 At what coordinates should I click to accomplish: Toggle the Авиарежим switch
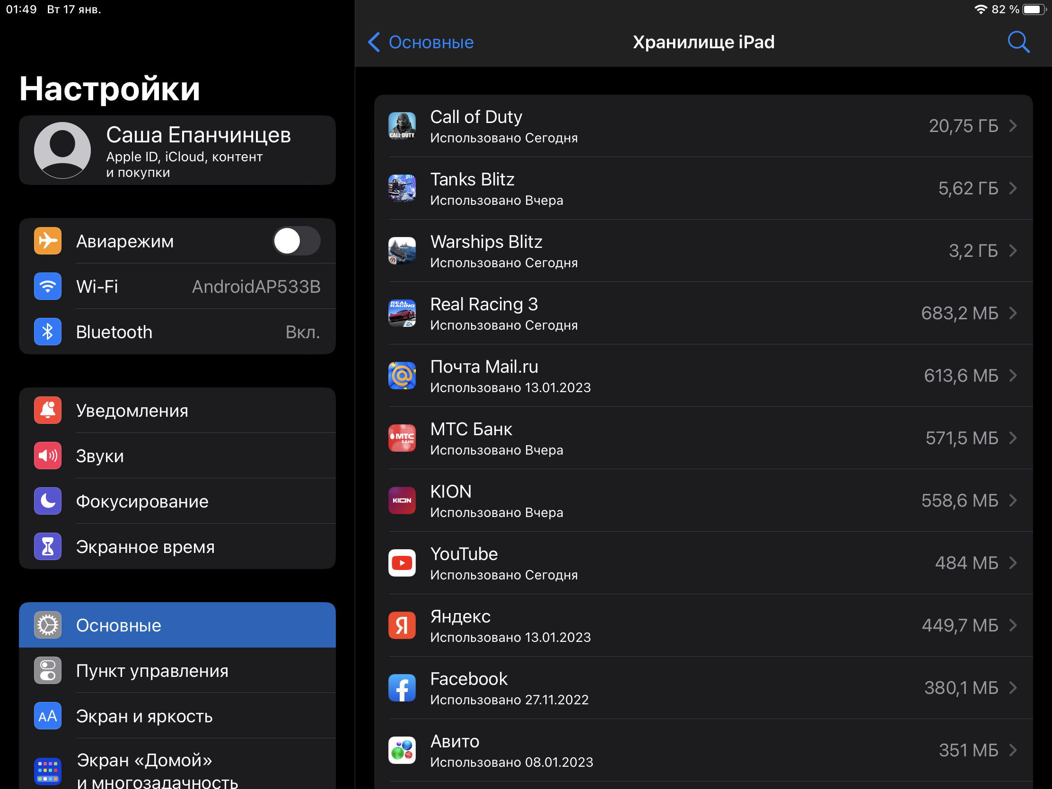(x=296, y=241)
